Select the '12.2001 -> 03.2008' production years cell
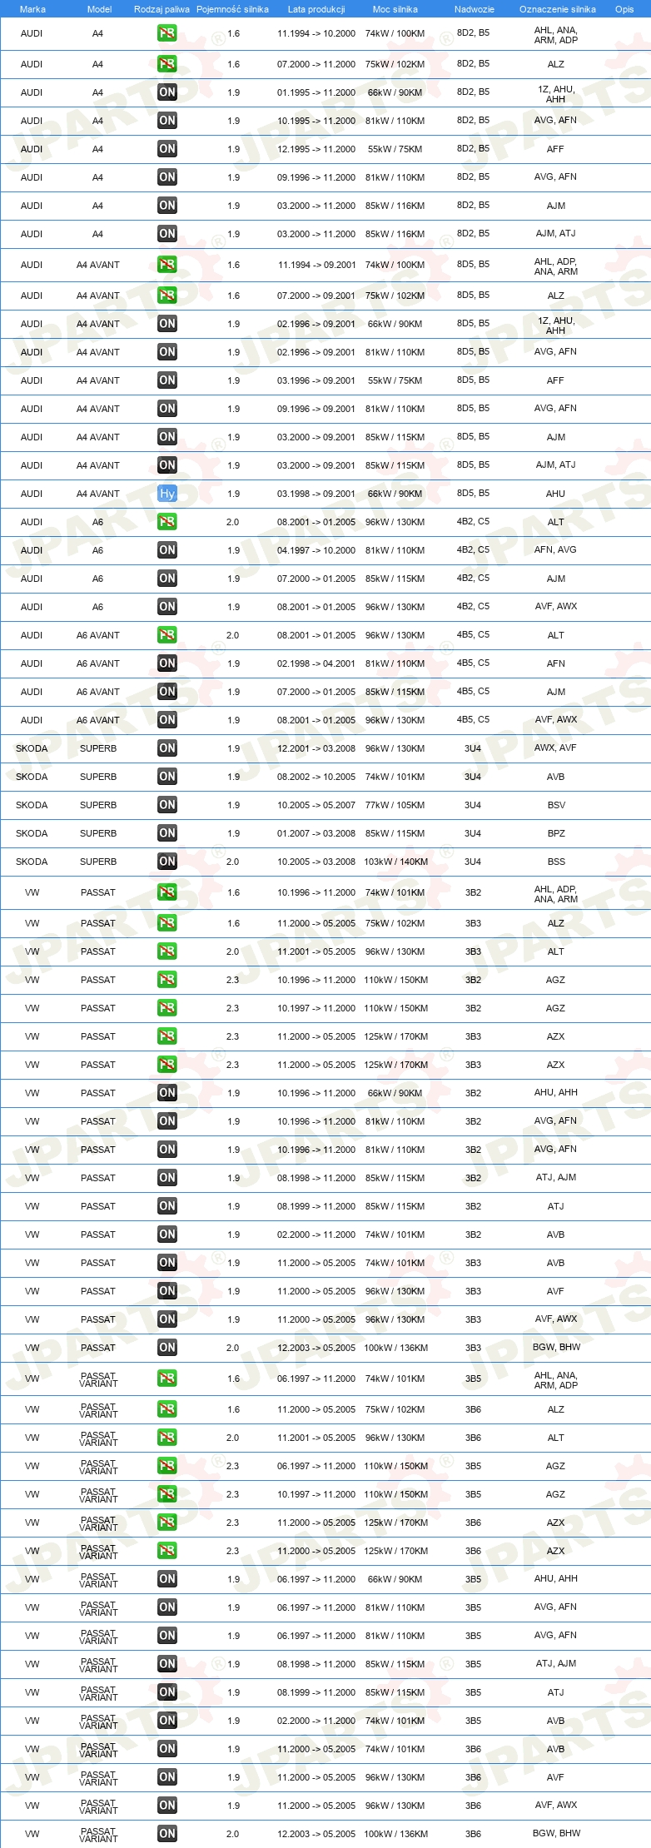Screen dimensions: 651x1848 (316, 748)
